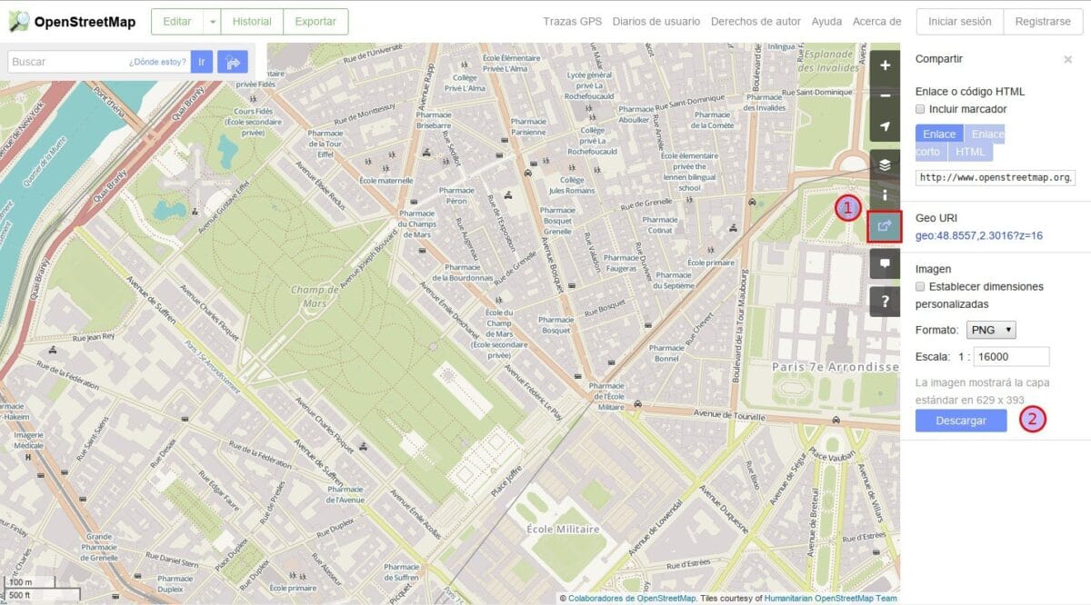Screen dimensions: 1091x605
Task: Open the Formato PNG dropdown
Action: 991,329
